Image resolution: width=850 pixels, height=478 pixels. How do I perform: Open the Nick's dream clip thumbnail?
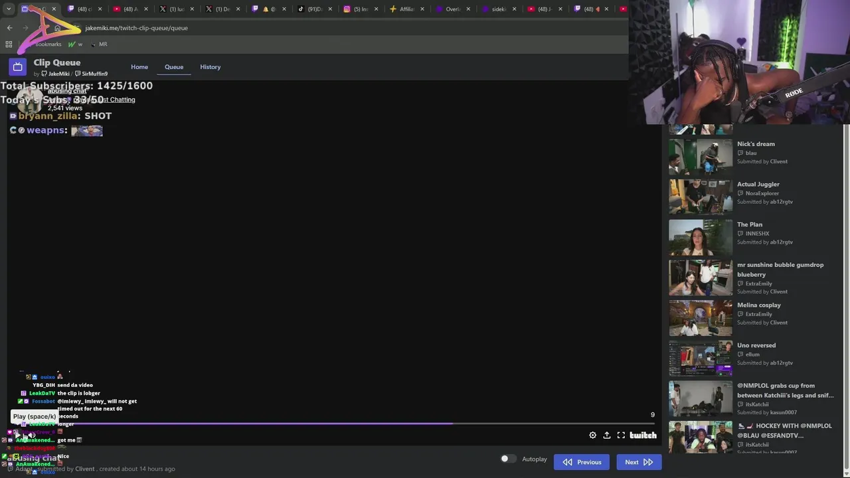(x=701, y=156)
